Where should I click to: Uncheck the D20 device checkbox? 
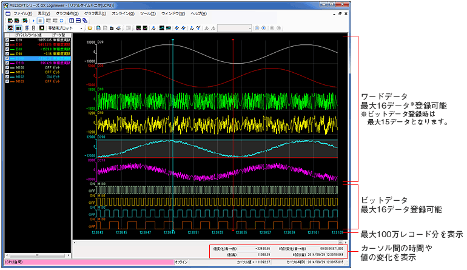(7, 40)
